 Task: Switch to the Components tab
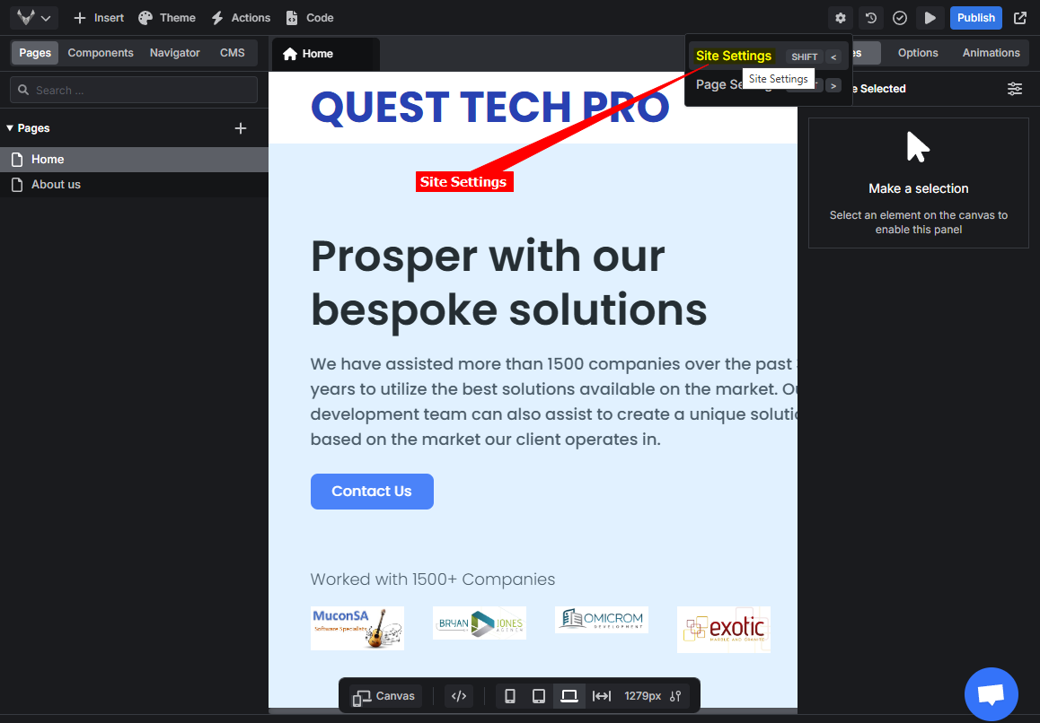coord(101,53)
